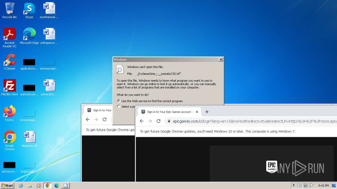Launch Microsoft Edge desktop shortcut
Screen dimensions: 337x189
(29, 36)
